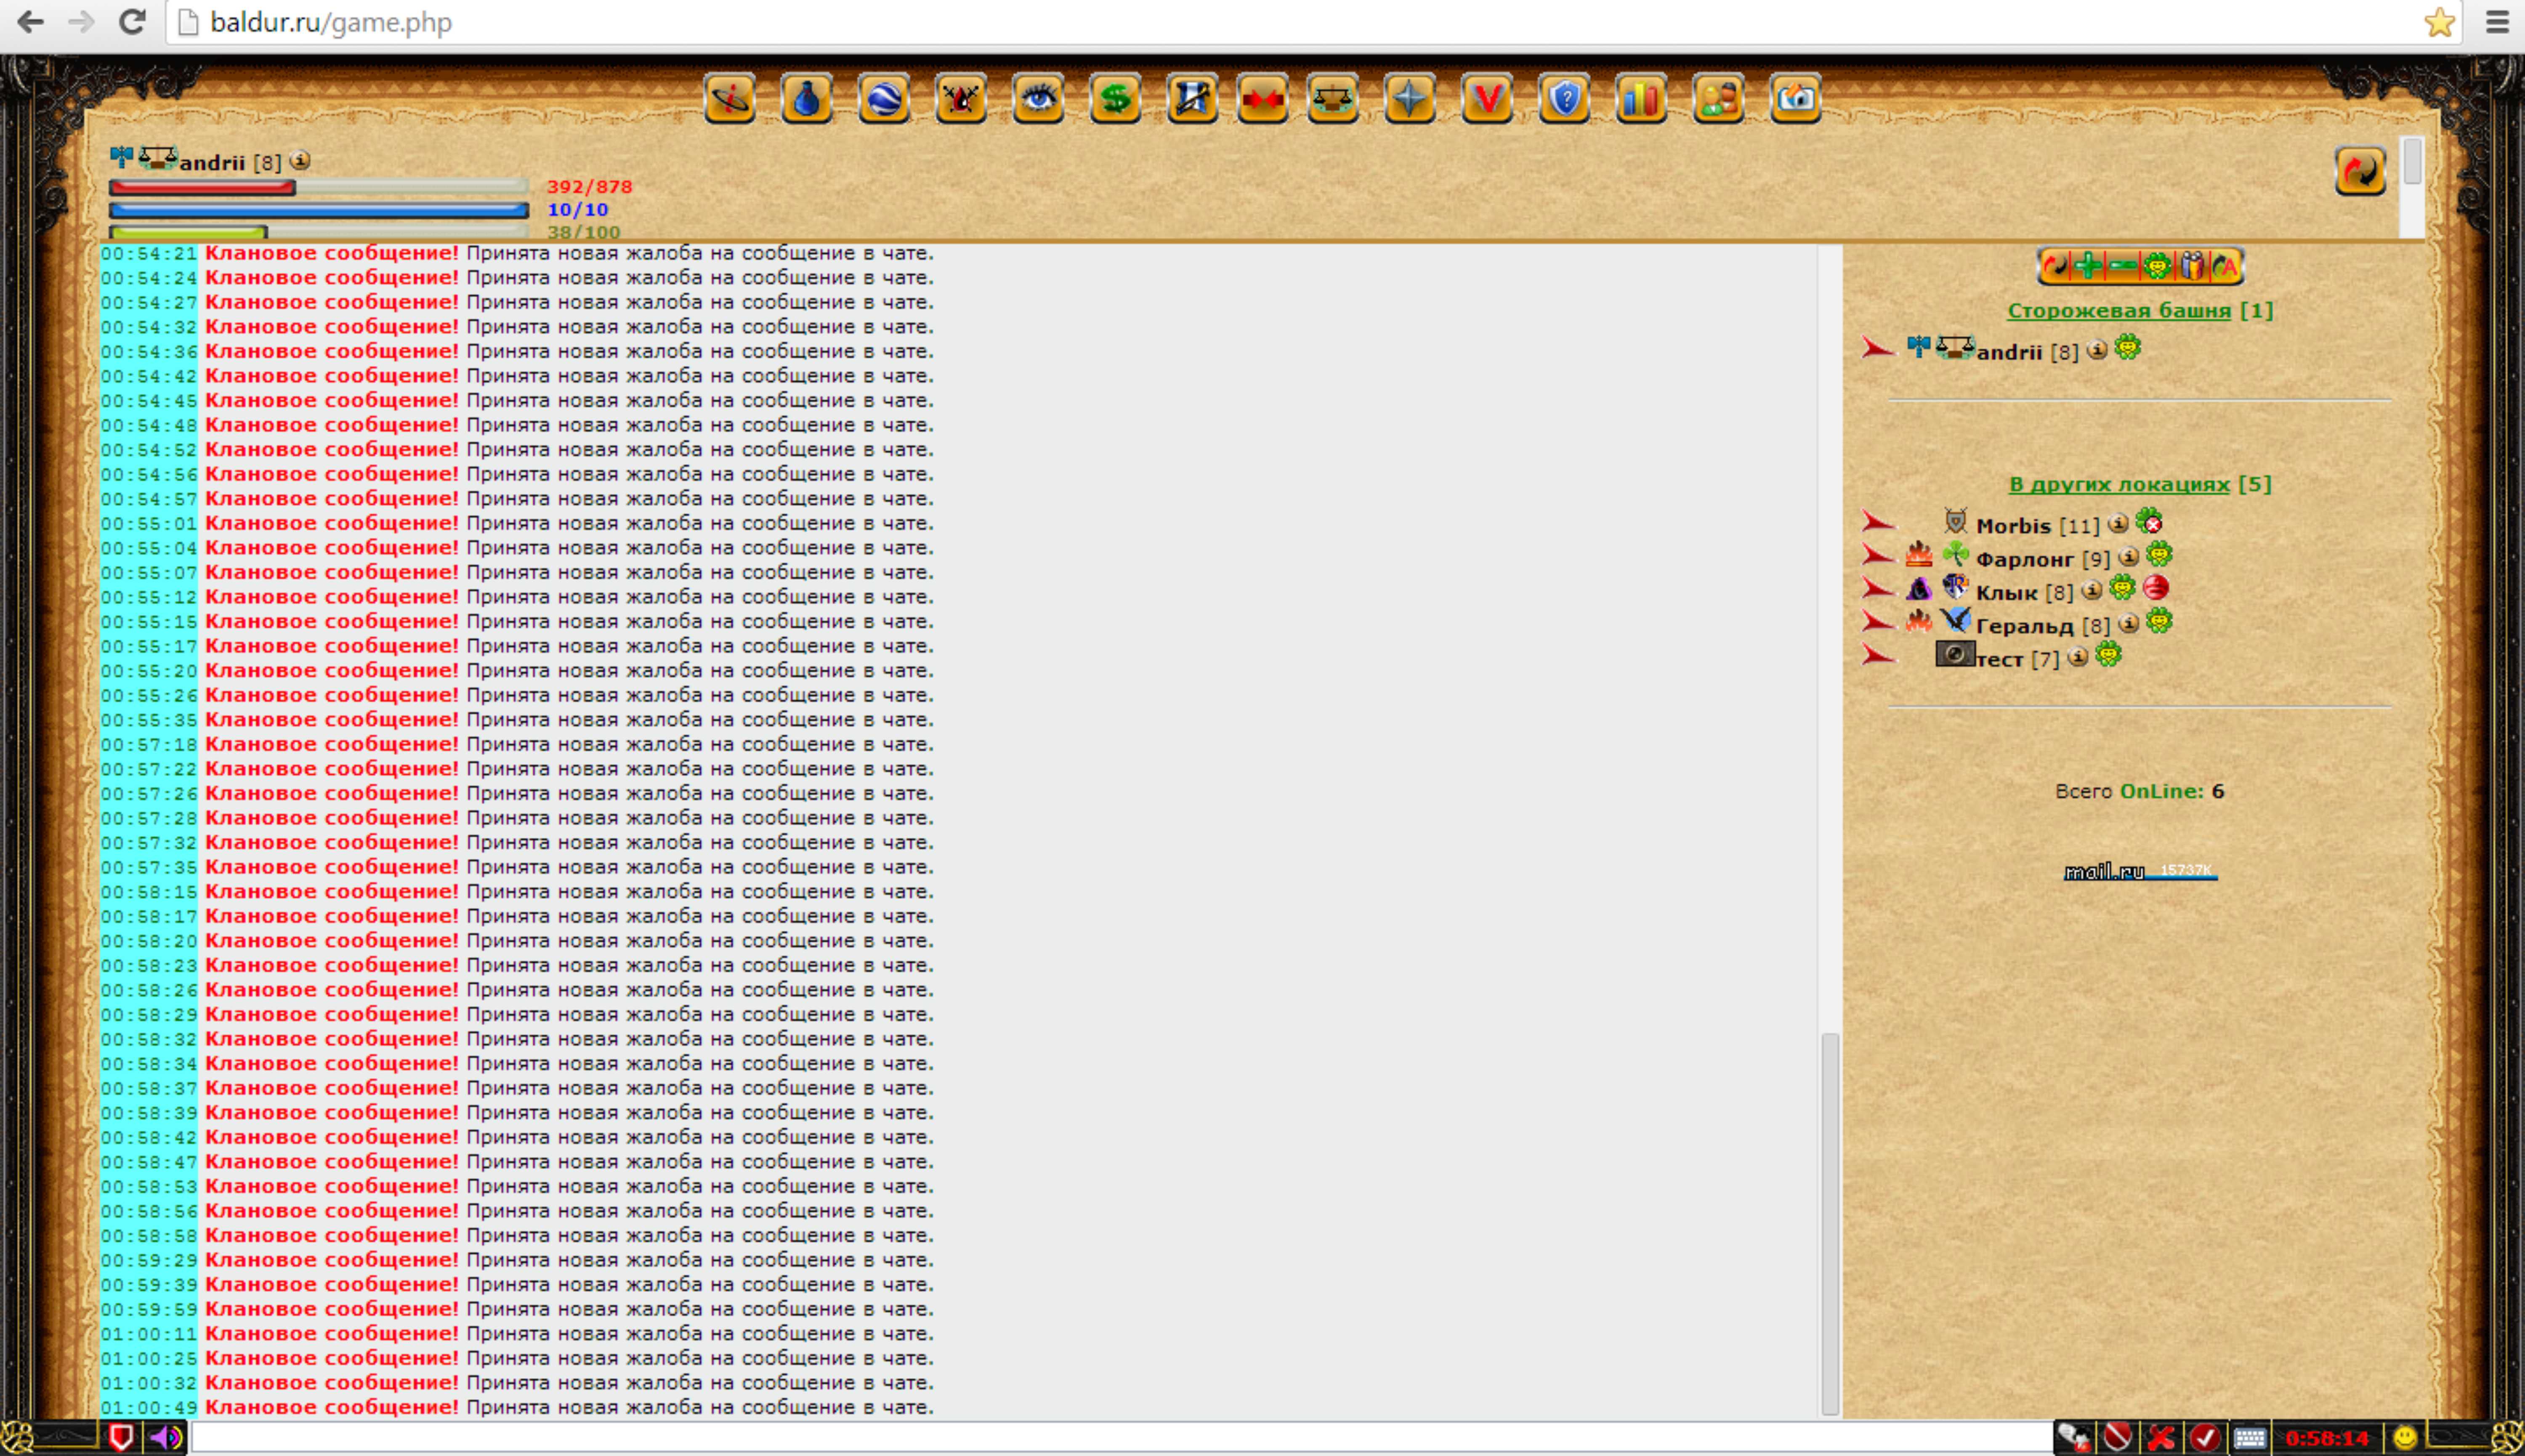Open info icon next to Геральд
This screenshot has height=1456, width=2525.
2129,623
